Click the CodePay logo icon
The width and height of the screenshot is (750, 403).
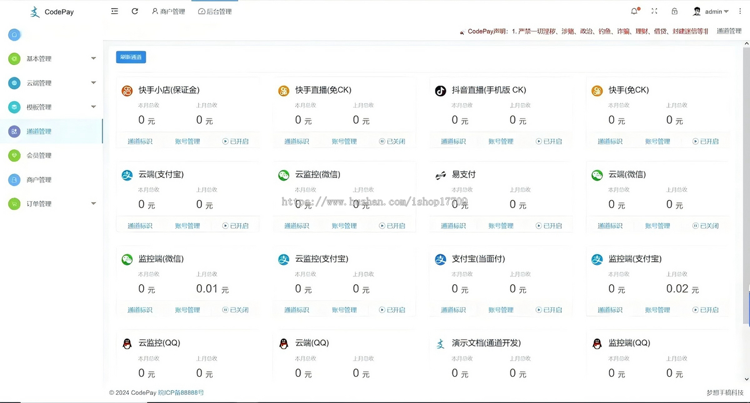pyautogui.click(x=35, y=11)
